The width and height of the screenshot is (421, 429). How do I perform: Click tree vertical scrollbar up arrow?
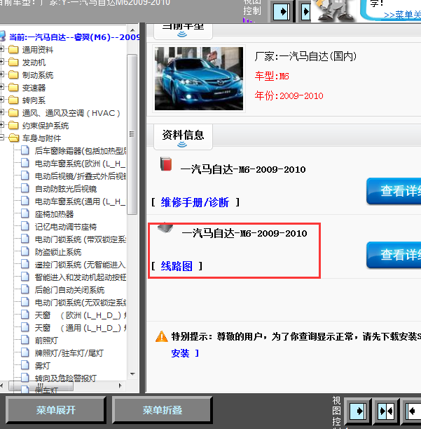pyautogui.click(x=132, y=30)
